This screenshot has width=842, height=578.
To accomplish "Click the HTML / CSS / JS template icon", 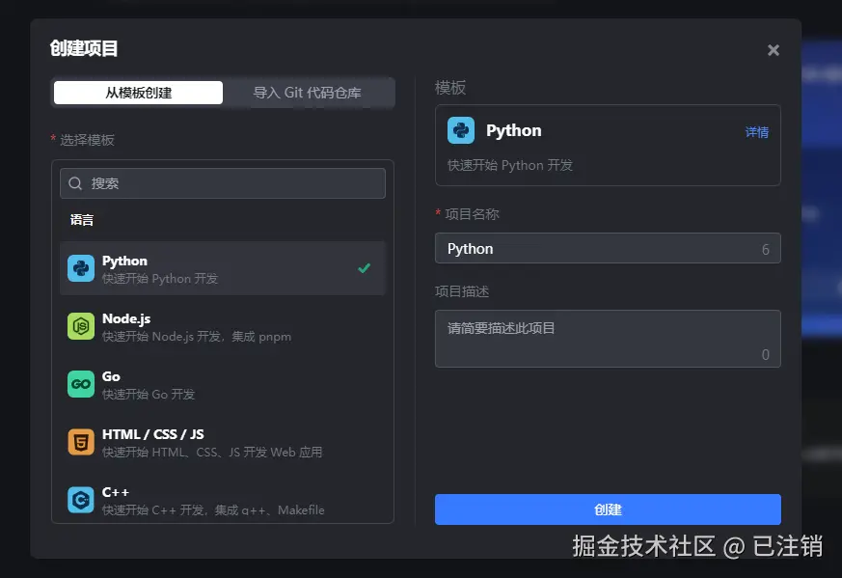I will [x=81, y=442].
